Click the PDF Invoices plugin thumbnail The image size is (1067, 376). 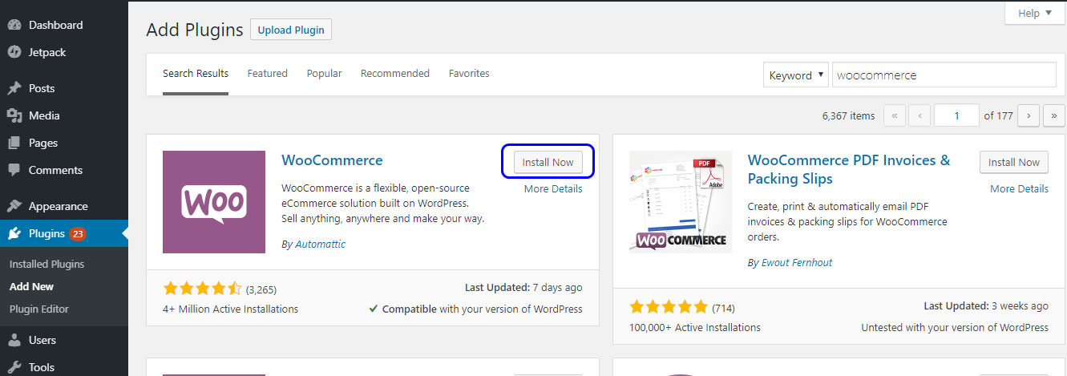(x=681, y=202)
